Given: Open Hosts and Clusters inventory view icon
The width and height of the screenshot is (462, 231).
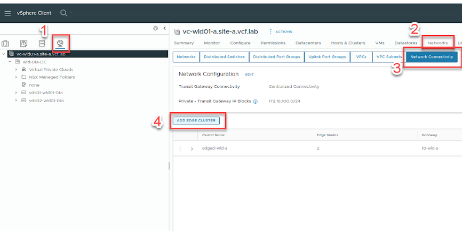Looking at the screenshot, I should pos(5,44).
